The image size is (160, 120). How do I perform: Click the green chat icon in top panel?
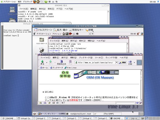tap(46, 2)
